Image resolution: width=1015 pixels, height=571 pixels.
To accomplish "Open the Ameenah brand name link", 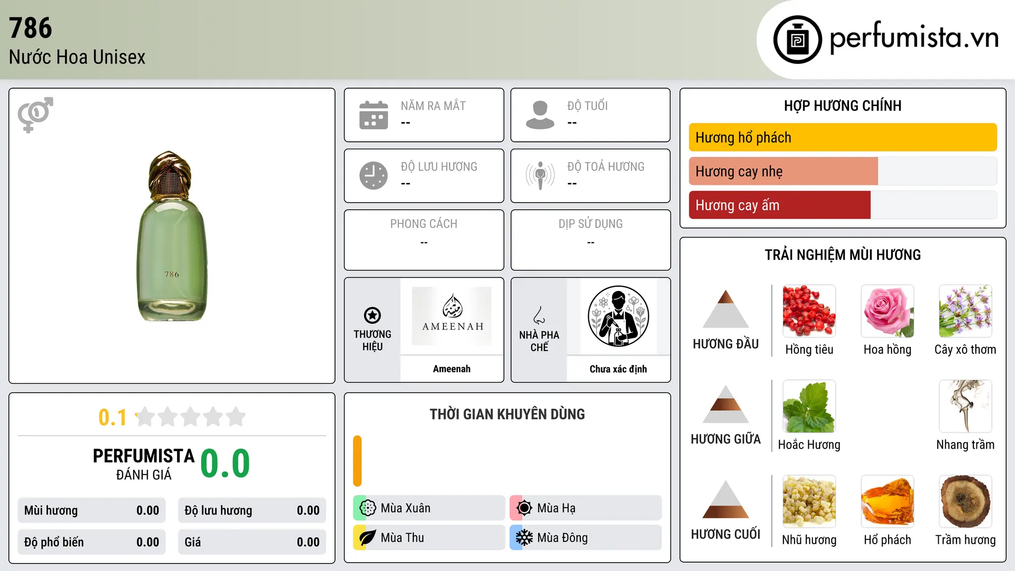I will pos(451,369).
